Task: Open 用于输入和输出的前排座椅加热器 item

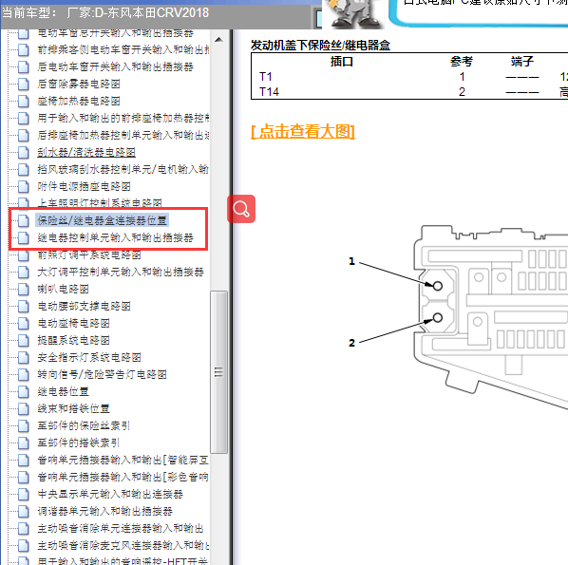Action: click(x=123, y=118)
